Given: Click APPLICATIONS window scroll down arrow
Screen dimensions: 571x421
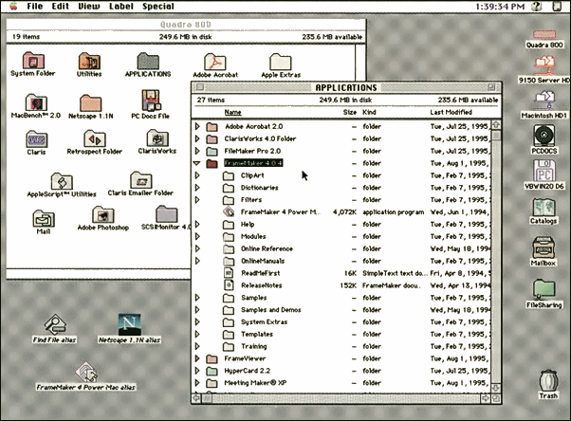Looking at the screenshot, I should pos(496,388).
